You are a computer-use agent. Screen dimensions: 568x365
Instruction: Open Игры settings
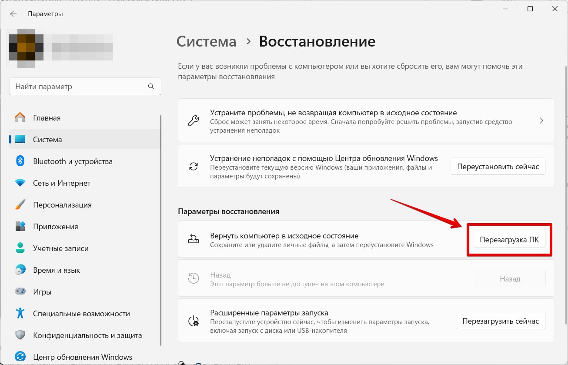pyautogui.click(x=85, y=292)
